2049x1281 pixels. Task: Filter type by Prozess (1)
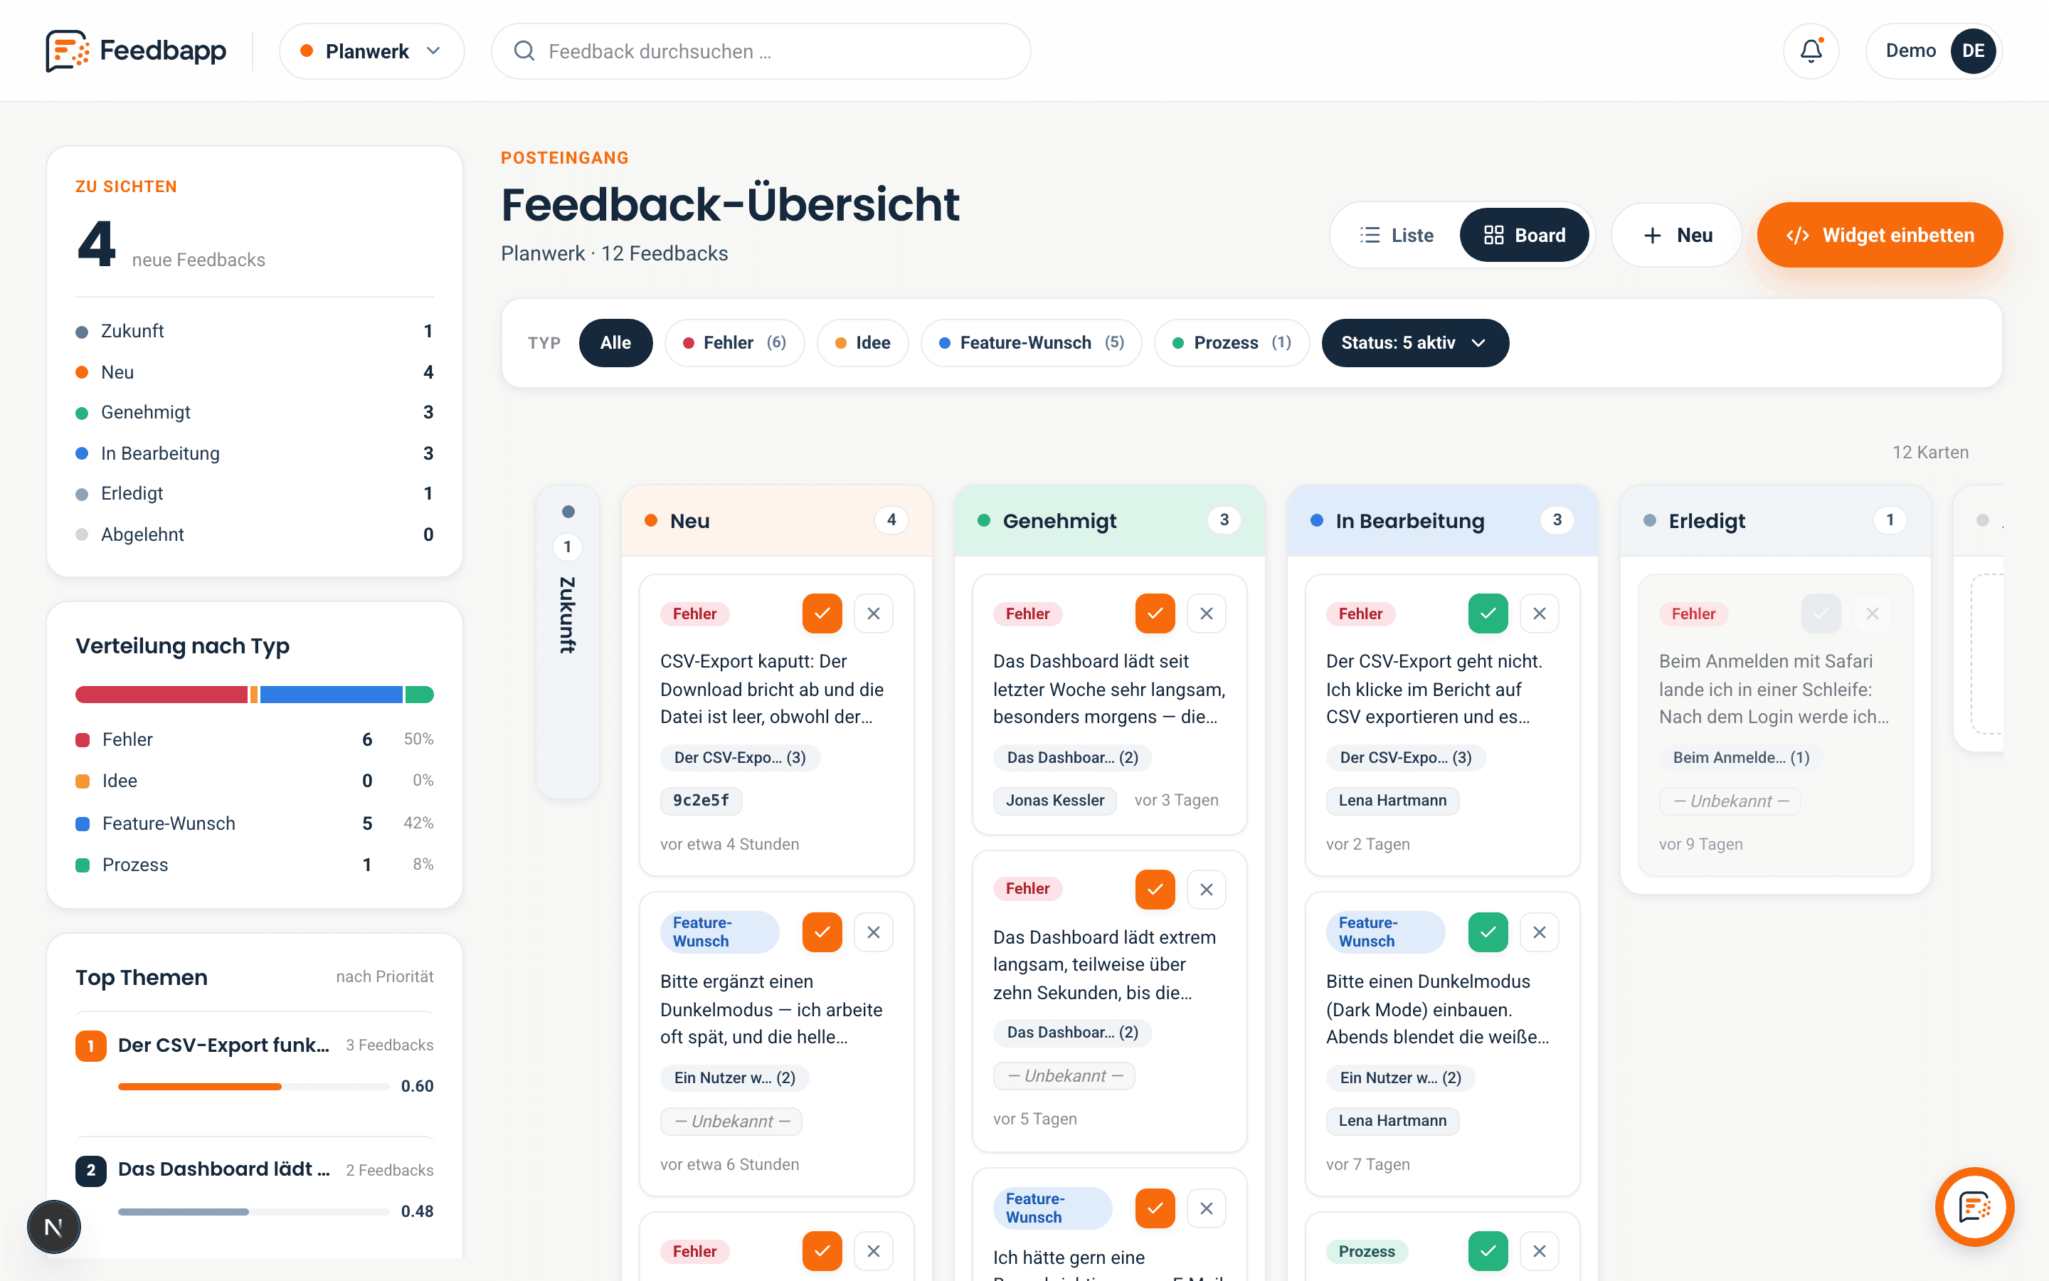point(1232,342)
